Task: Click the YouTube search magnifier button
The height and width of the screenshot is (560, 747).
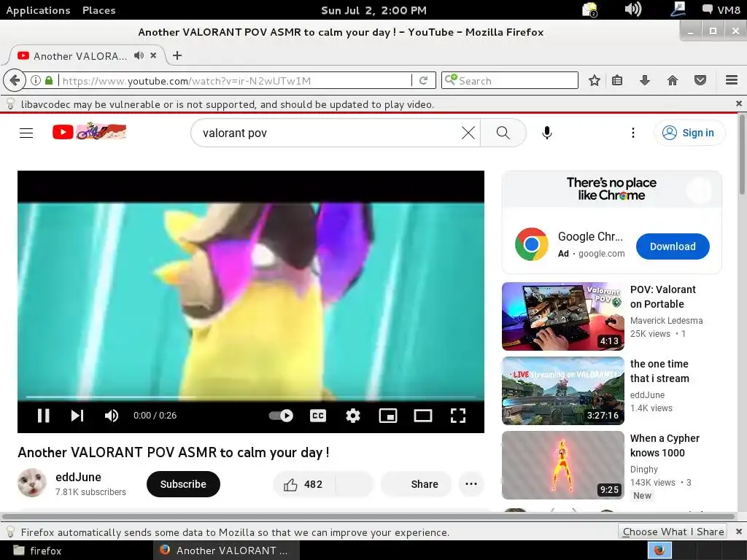Action: [503, 133]
